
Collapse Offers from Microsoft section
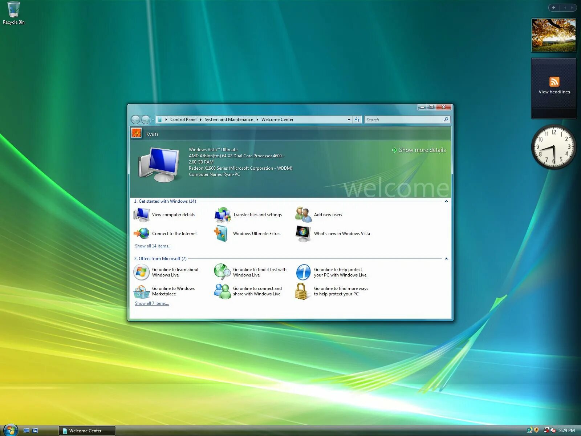click(x=446, y=259)
